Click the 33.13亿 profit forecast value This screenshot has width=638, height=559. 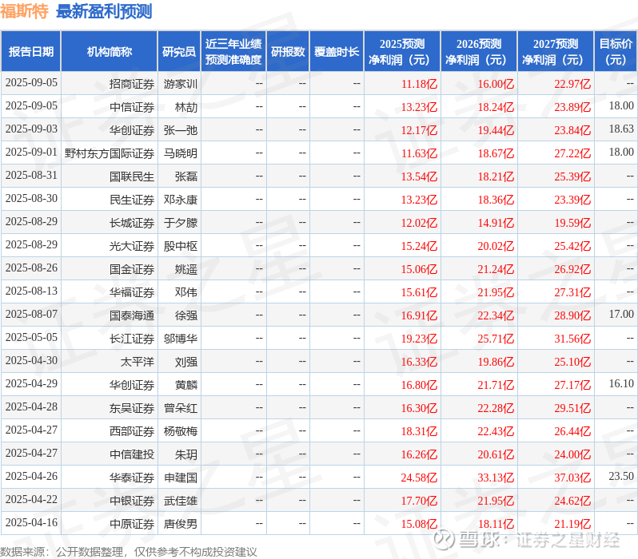[496, 478]
